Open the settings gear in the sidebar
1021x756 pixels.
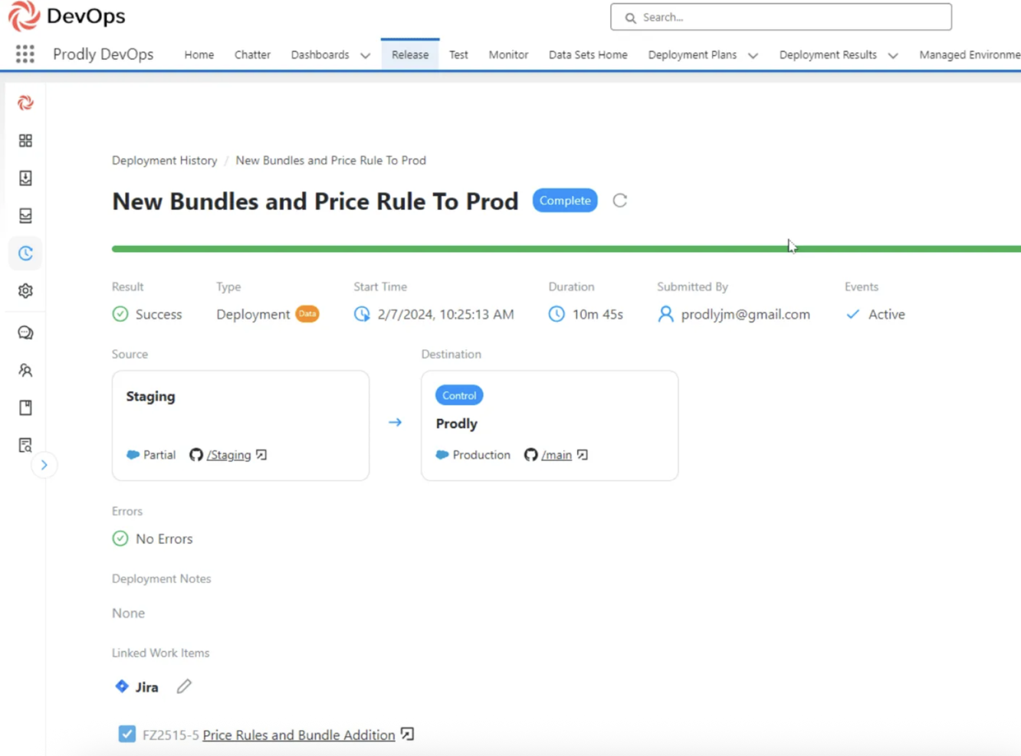(x=25, y=291)
